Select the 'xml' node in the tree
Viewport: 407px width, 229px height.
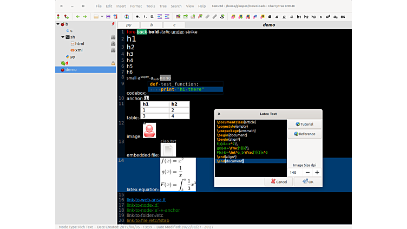[78, 50]
